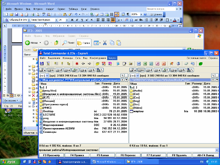Open left panel drive selector dropdown [-c-]
The width and height of the screenshot is (220, 165).
[44, 75]
